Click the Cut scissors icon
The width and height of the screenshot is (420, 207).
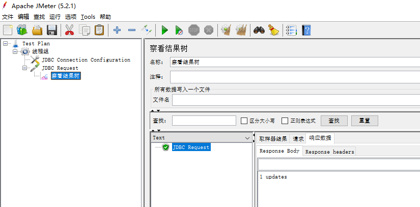coord(70,30)
